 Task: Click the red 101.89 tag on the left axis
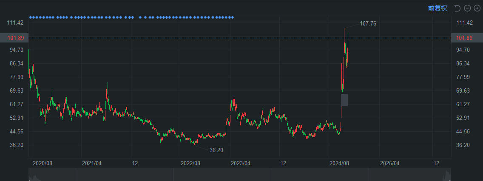15,38
